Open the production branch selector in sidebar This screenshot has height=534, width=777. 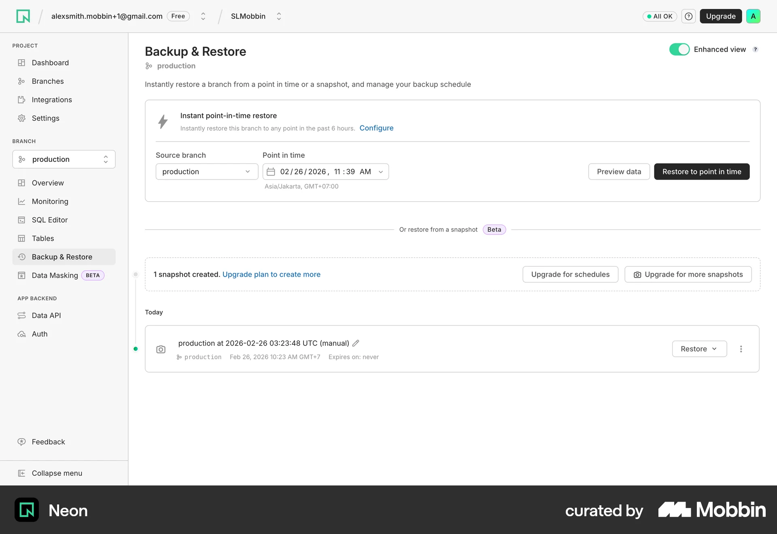tap(64, 159)
